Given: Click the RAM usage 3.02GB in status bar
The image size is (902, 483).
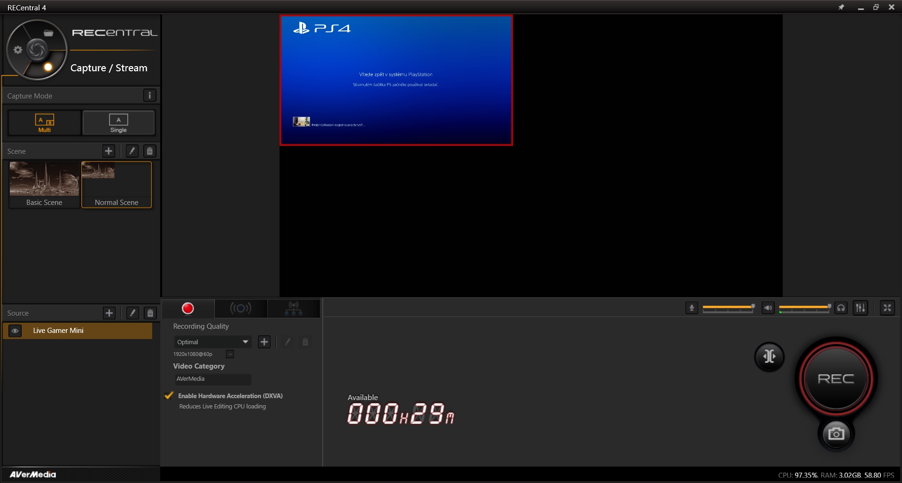Looking at the screenshot, I should [x=850, y=475].
